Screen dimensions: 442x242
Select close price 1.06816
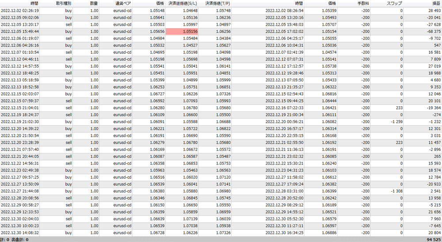(x=329, y=94)
